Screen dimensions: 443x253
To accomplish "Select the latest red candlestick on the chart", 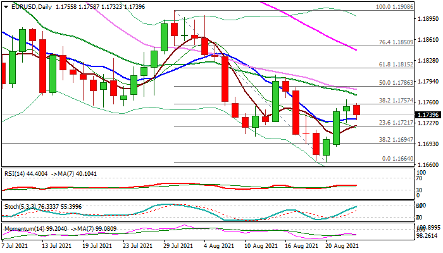I will [357, 109].
